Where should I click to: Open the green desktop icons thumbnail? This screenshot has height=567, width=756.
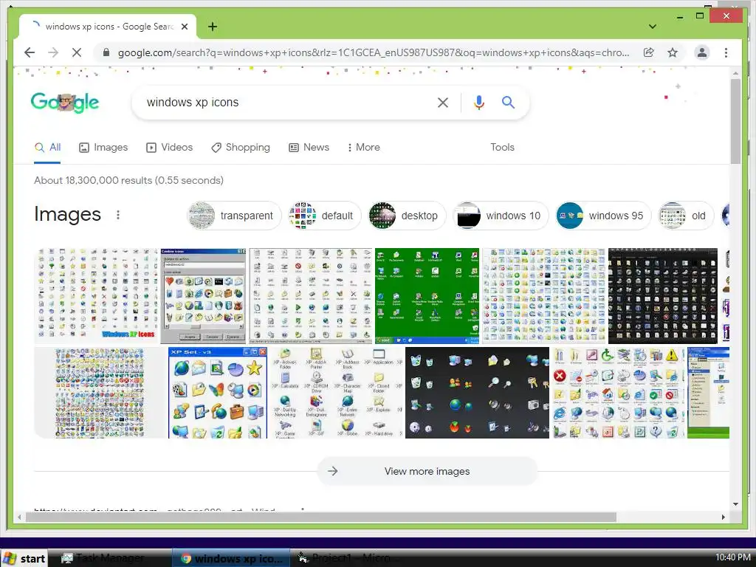427,295
